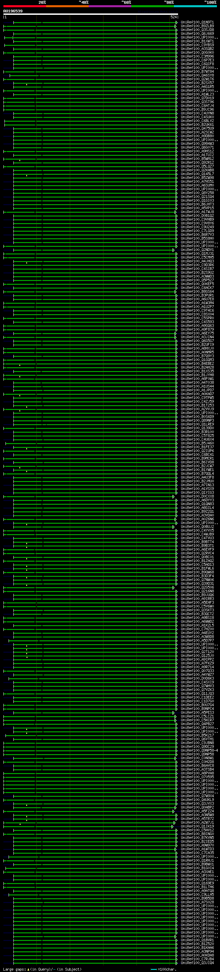The image size is (220, 972).
Task: Select hit label UniRef100_Q216N8
Action: (x=197, y=591)
